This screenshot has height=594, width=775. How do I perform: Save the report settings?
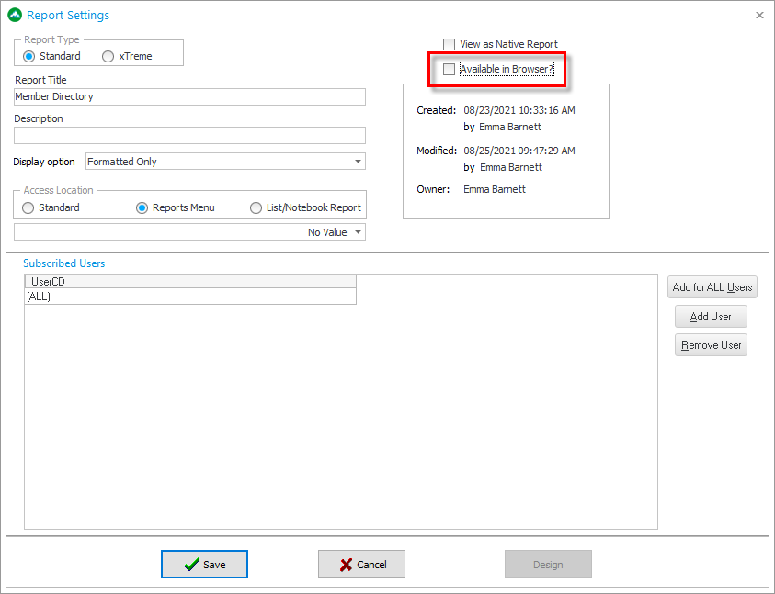pyautogui.click(x=204, y=564)
